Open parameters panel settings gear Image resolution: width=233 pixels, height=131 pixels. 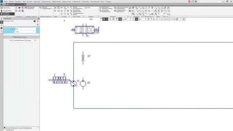click(x=39, y=19)
